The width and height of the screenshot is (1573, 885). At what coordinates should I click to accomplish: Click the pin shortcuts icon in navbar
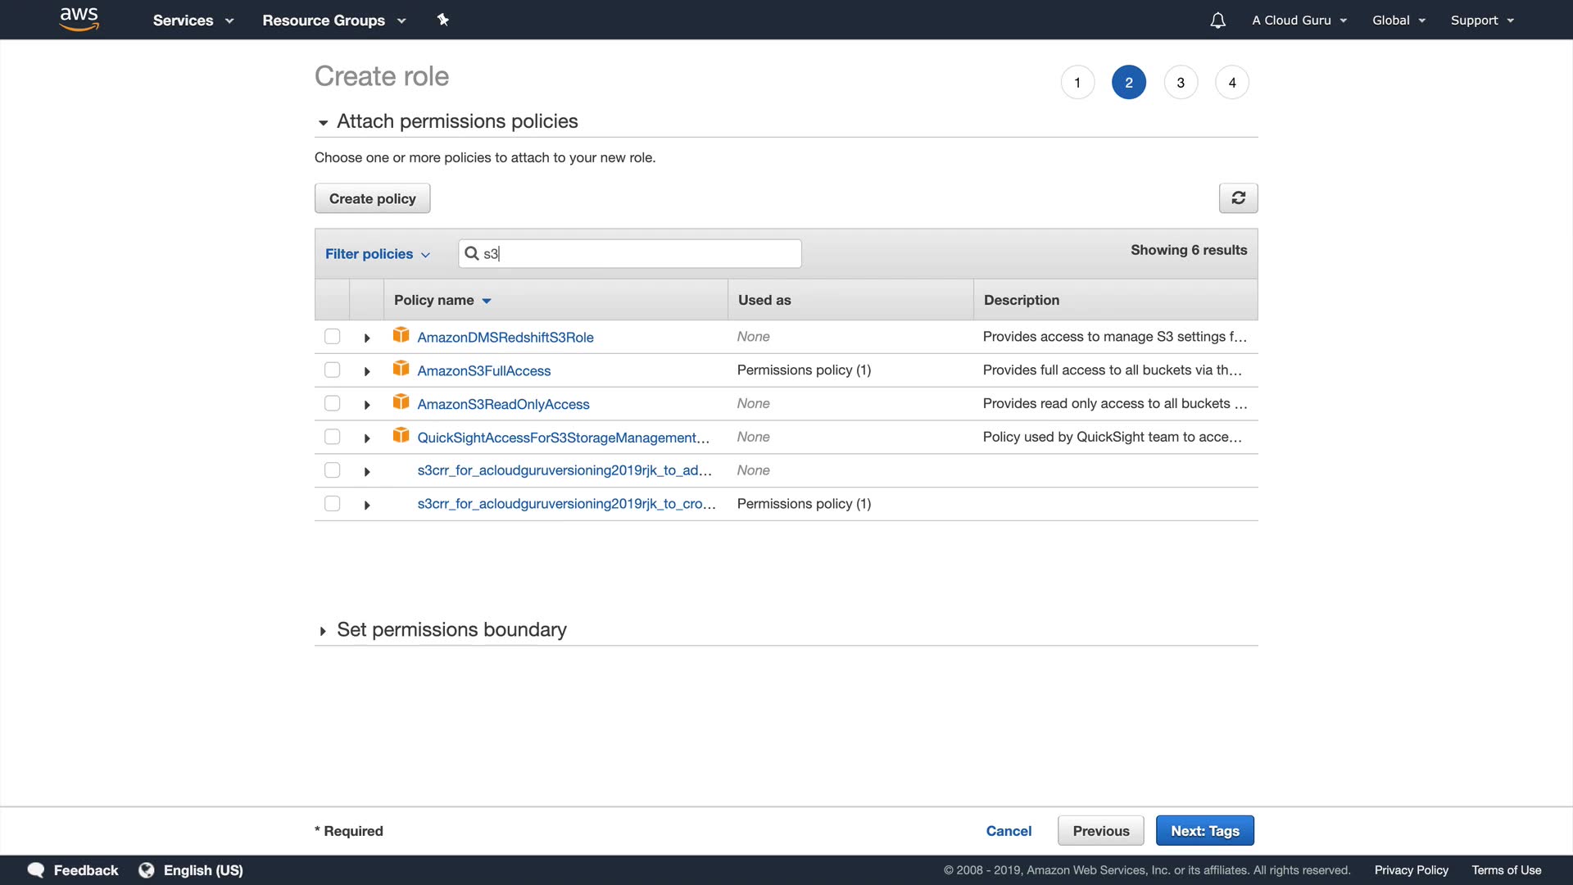click(x=443, y=20)
